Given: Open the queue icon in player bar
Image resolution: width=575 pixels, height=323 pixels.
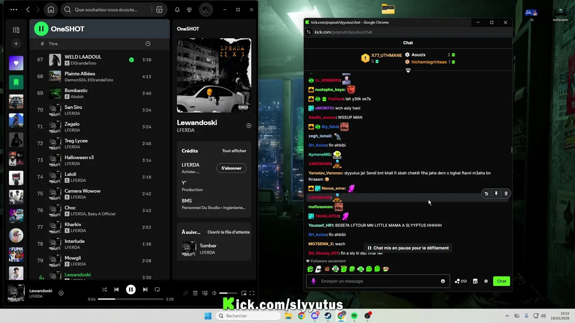Looking at the screenshot, I should tap(195, 293).
